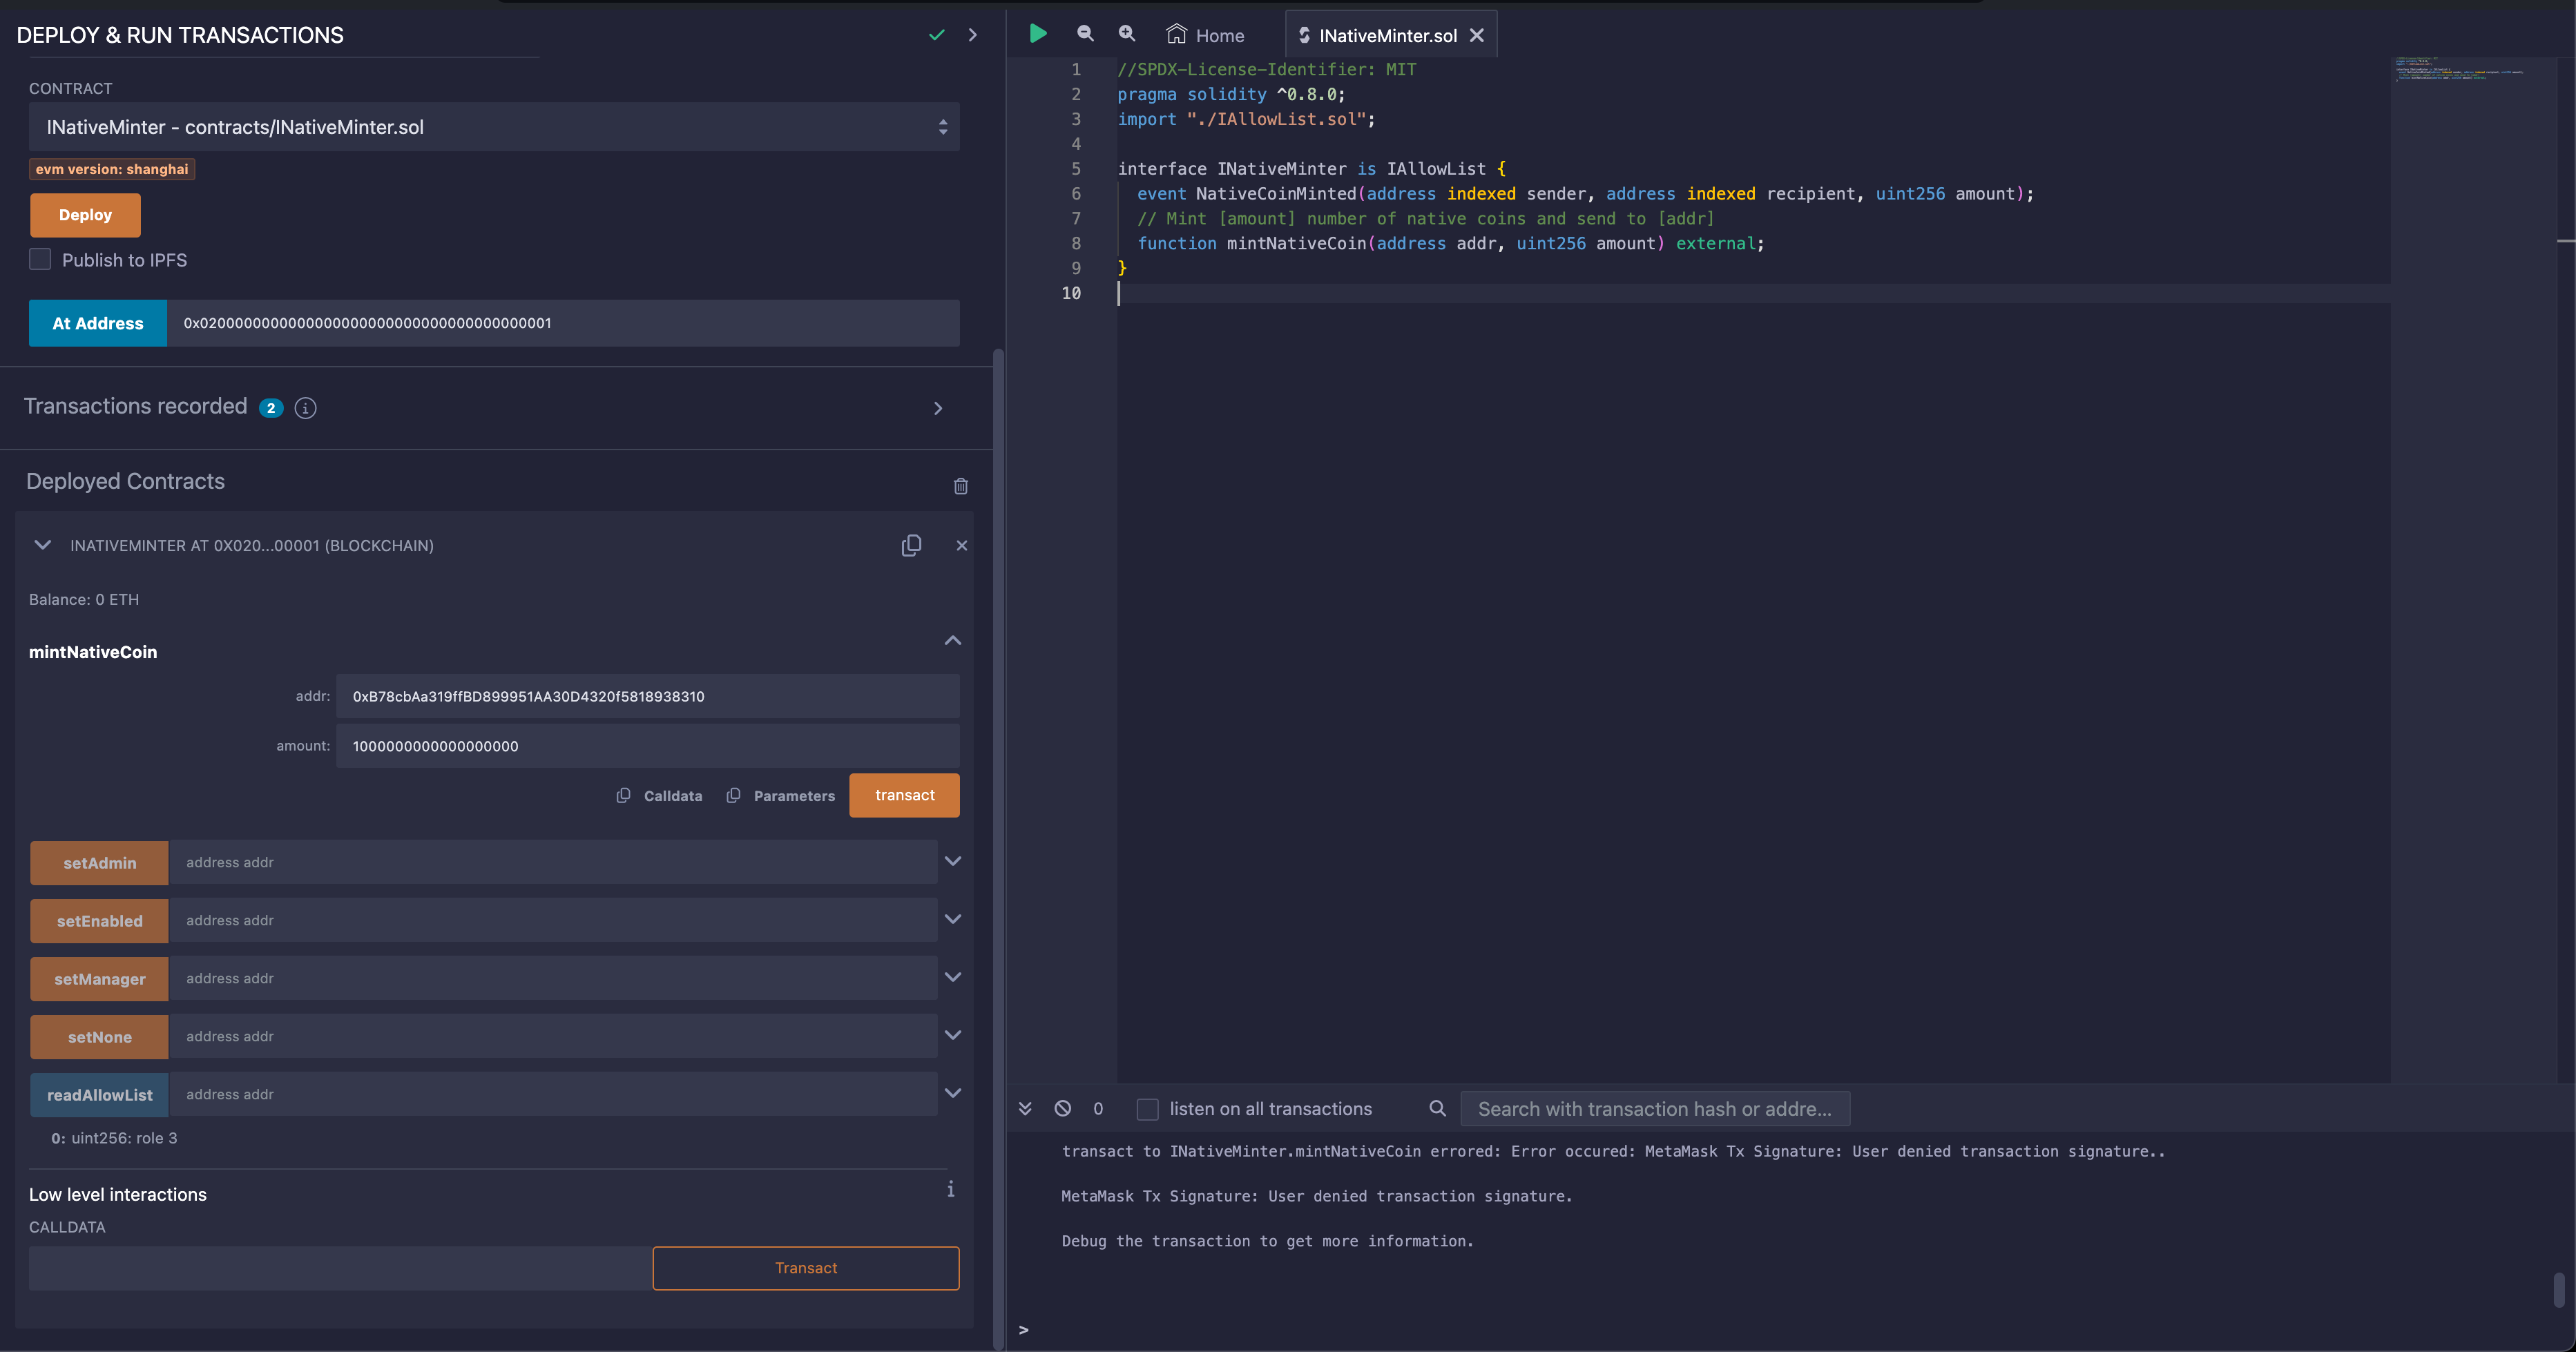Delete all deployed contracts with trash icon
Viewport: 2576px width, 1352px height.
(x=960, y=486)
